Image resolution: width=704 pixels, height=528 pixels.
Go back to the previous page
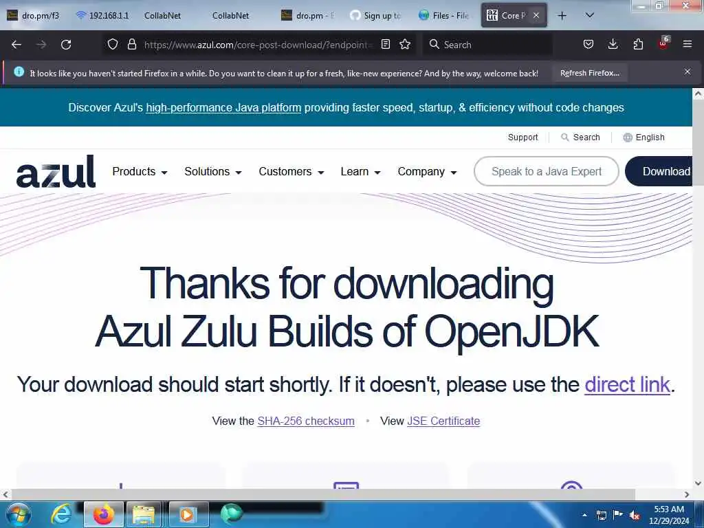(x=16, y=45)
